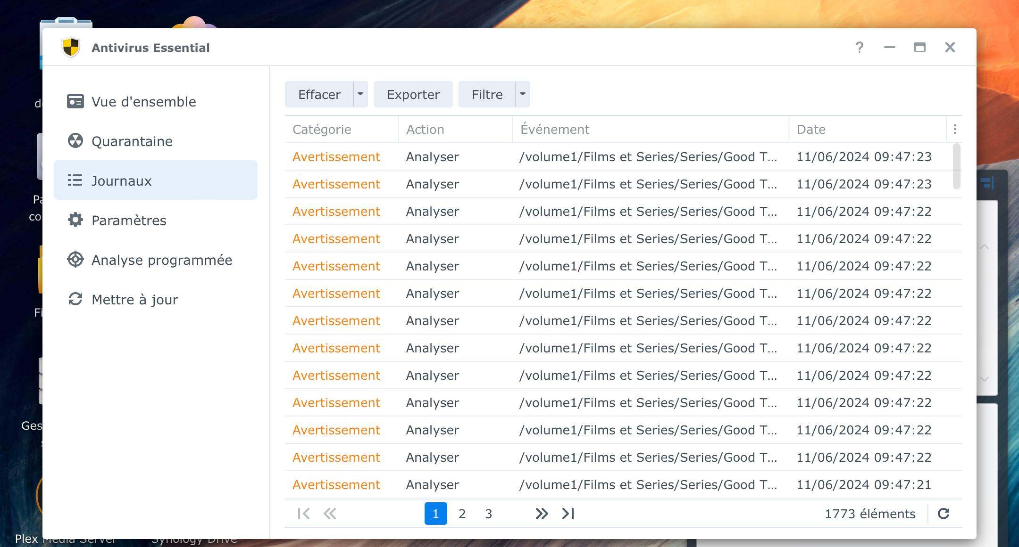Screen dimensions: 1019x547
Task: Open the column options three-dot menu
Action: (x=954, y=129)
